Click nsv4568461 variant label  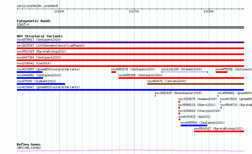(235, 93)
